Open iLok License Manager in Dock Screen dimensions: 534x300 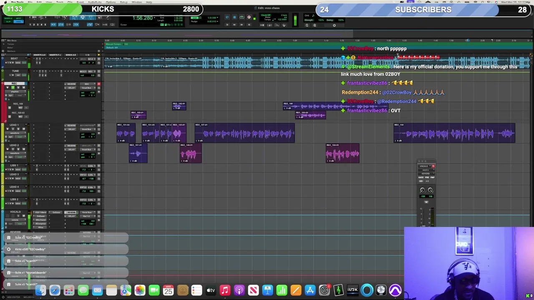tap(353, 290)
